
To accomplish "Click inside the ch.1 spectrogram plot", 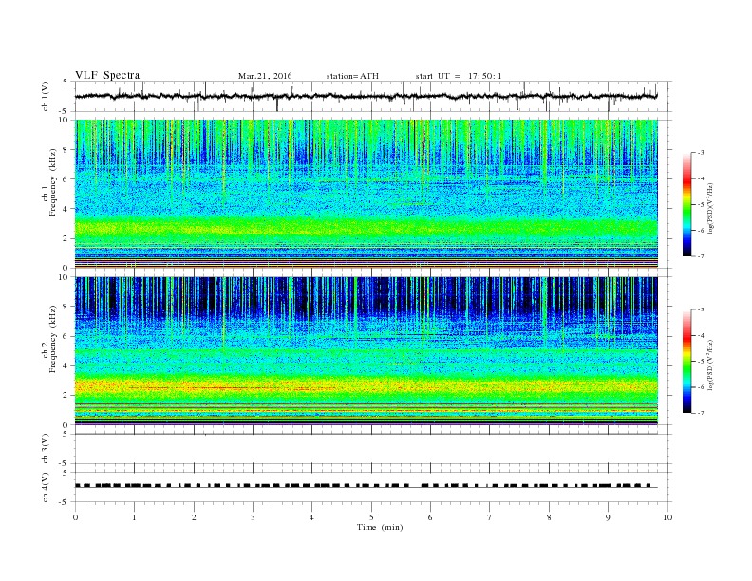I will (367, 194).
